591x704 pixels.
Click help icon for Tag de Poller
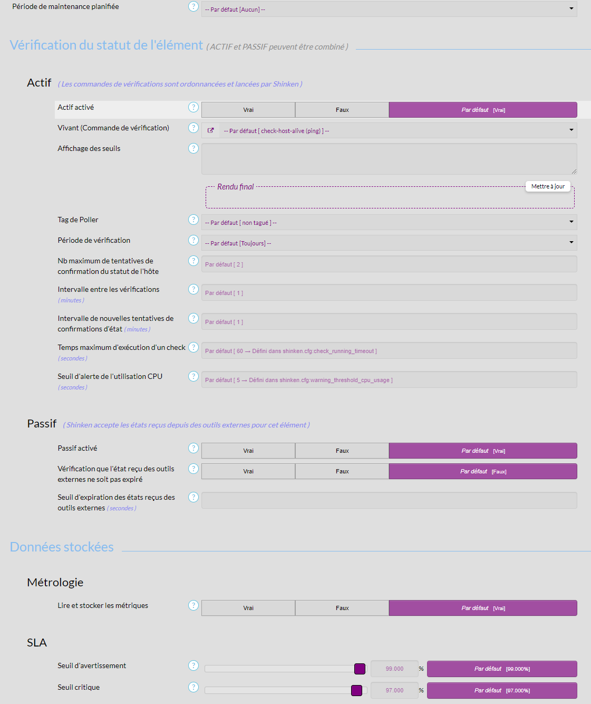[x=193, y=220]
